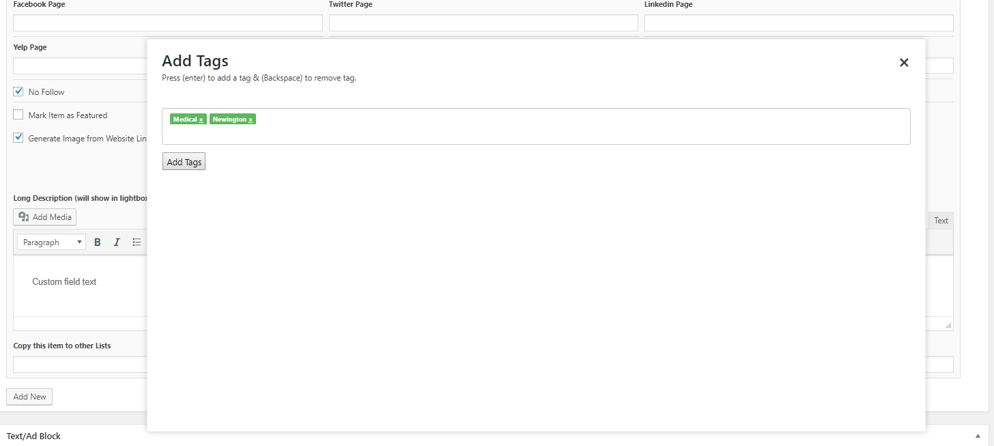Insert a bulleted list in the editor
The image size is (994, 446).
[137, 242]
